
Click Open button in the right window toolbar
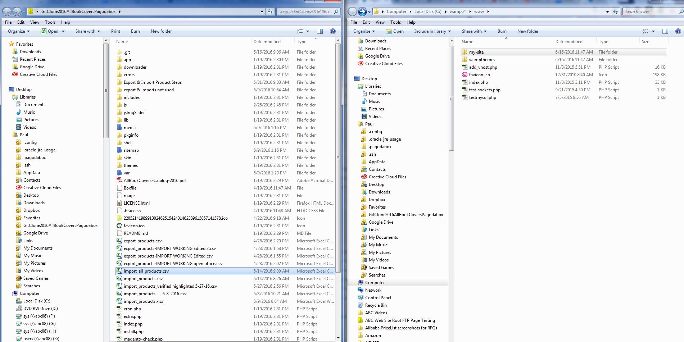395,31
